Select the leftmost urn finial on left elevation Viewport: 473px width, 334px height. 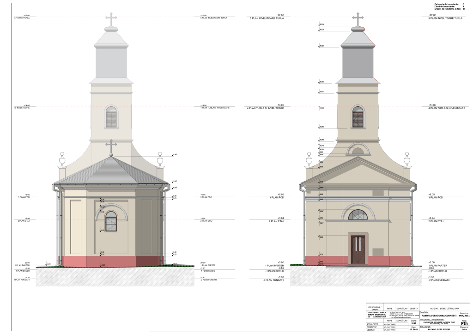[x=62, y=158]
